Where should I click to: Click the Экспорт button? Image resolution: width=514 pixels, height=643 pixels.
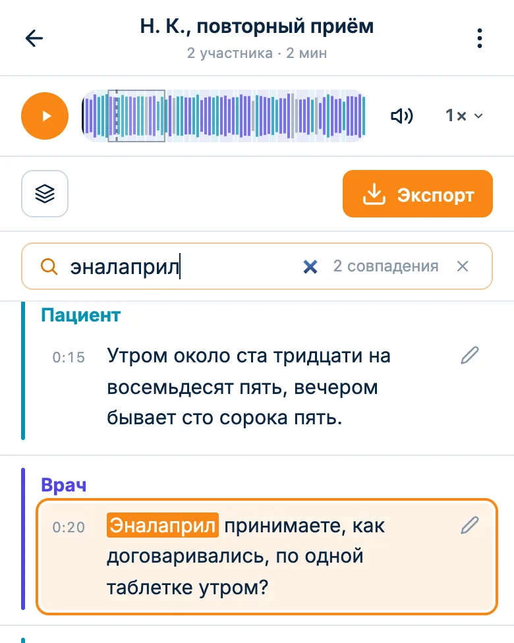click(x=418, y=194)
